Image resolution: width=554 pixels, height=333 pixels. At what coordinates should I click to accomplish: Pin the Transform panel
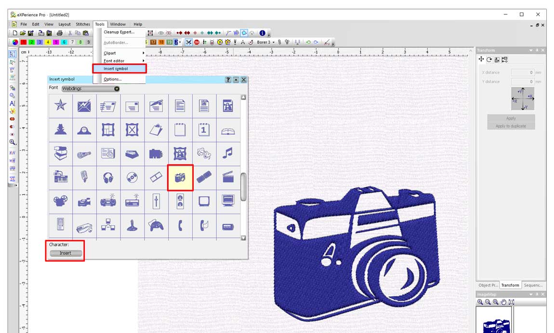pos(537,51)
